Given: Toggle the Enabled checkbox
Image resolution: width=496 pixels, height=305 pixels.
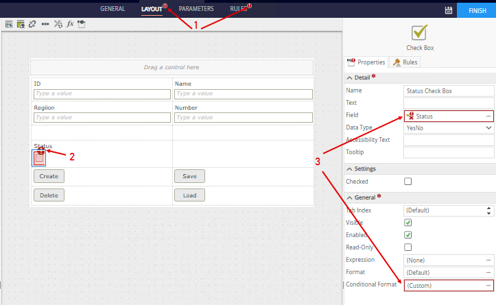Looking at the screenshot, I should click(x=408, y=235).
